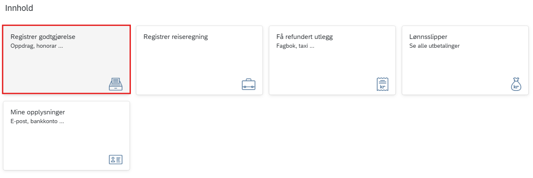
Task: Click the 'Se alle utbetalinger' subtitle
Action: tap(435, 46)
